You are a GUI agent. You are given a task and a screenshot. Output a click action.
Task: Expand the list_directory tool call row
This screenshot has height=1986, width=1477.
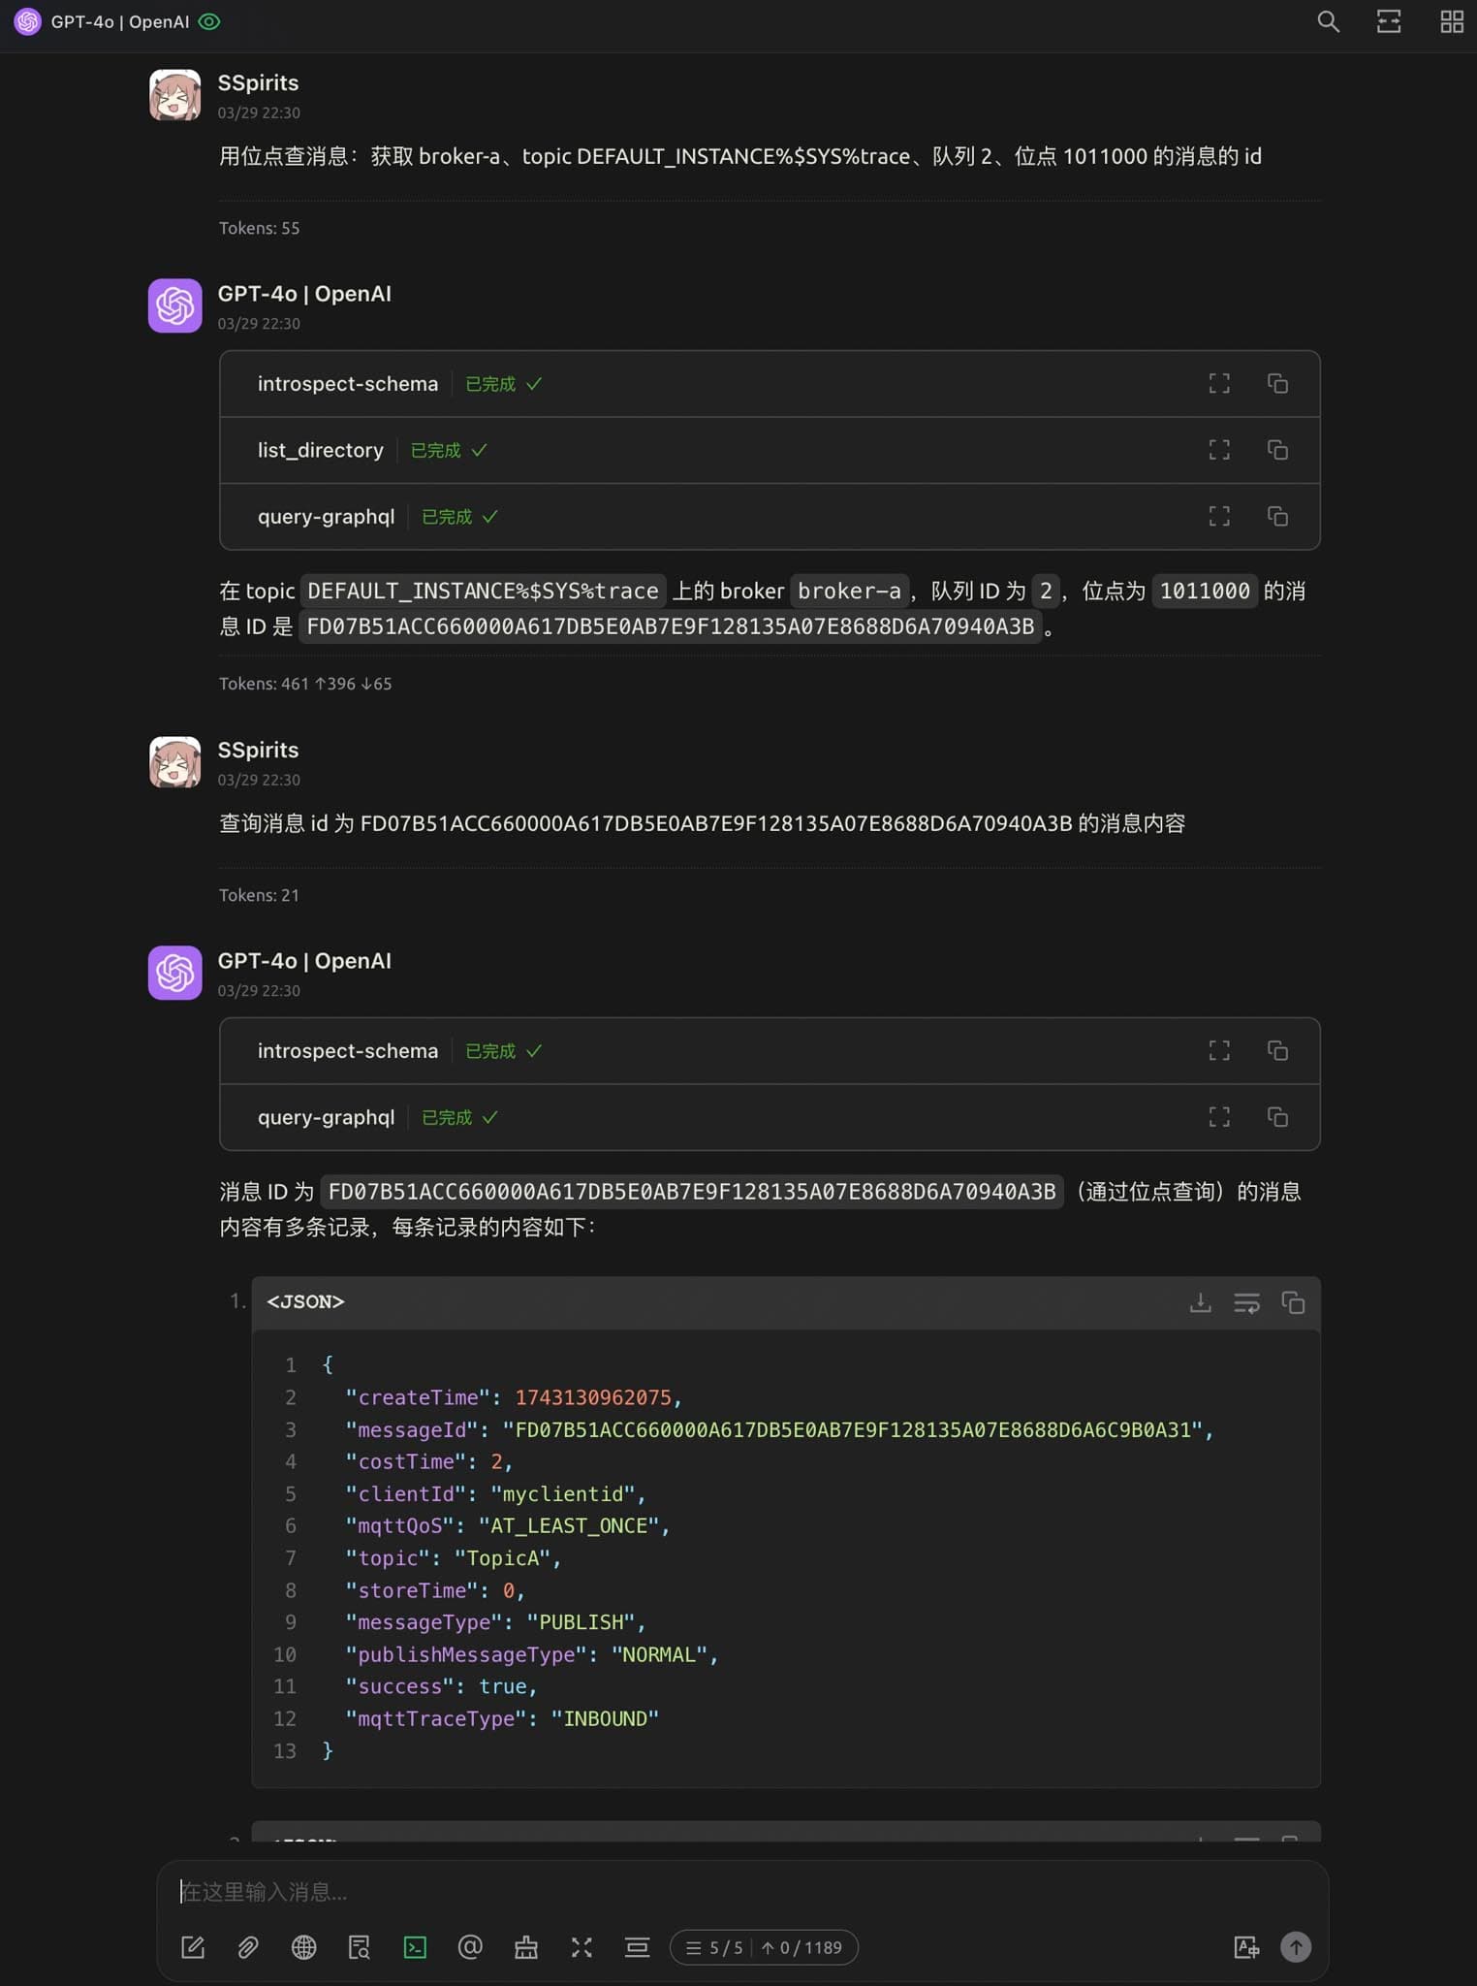coord(320,450)
